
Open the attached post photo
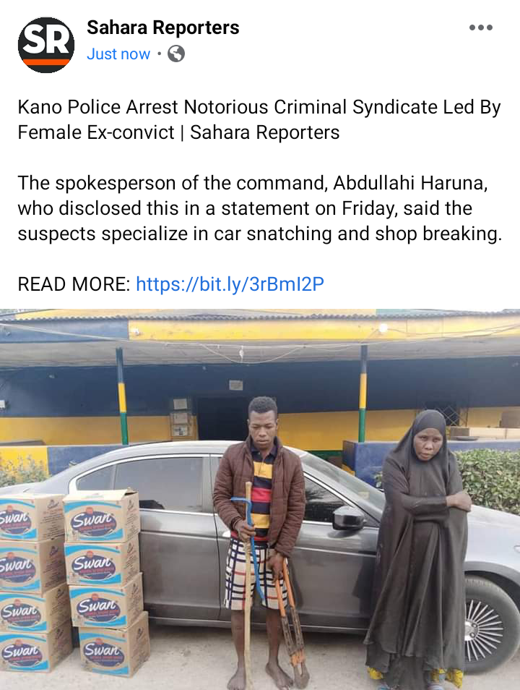coord(260,500)
